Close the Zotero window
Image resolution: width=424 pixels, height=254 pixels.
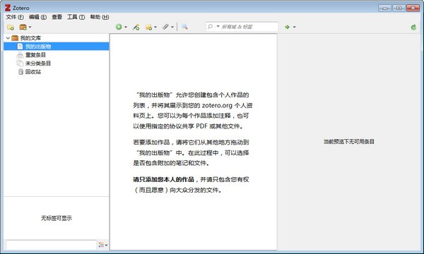413,8
